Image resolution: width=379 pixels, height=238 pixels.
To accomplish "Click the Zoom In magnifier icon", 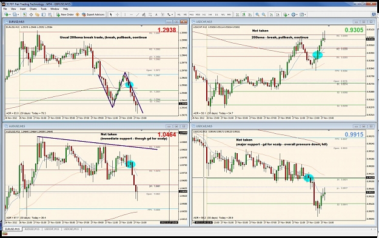I will point(258,15).
